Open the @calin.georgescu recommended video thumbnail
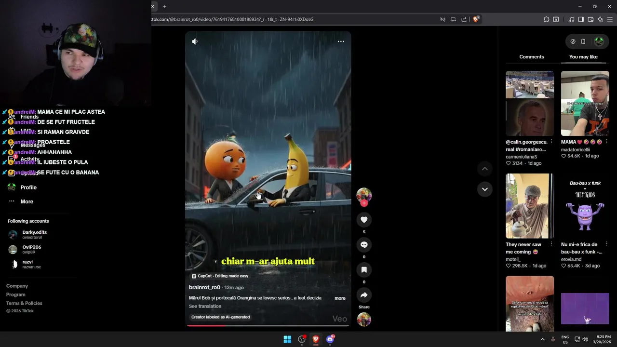The height and width of the screenshot is (347, 617). click(530, 103)
